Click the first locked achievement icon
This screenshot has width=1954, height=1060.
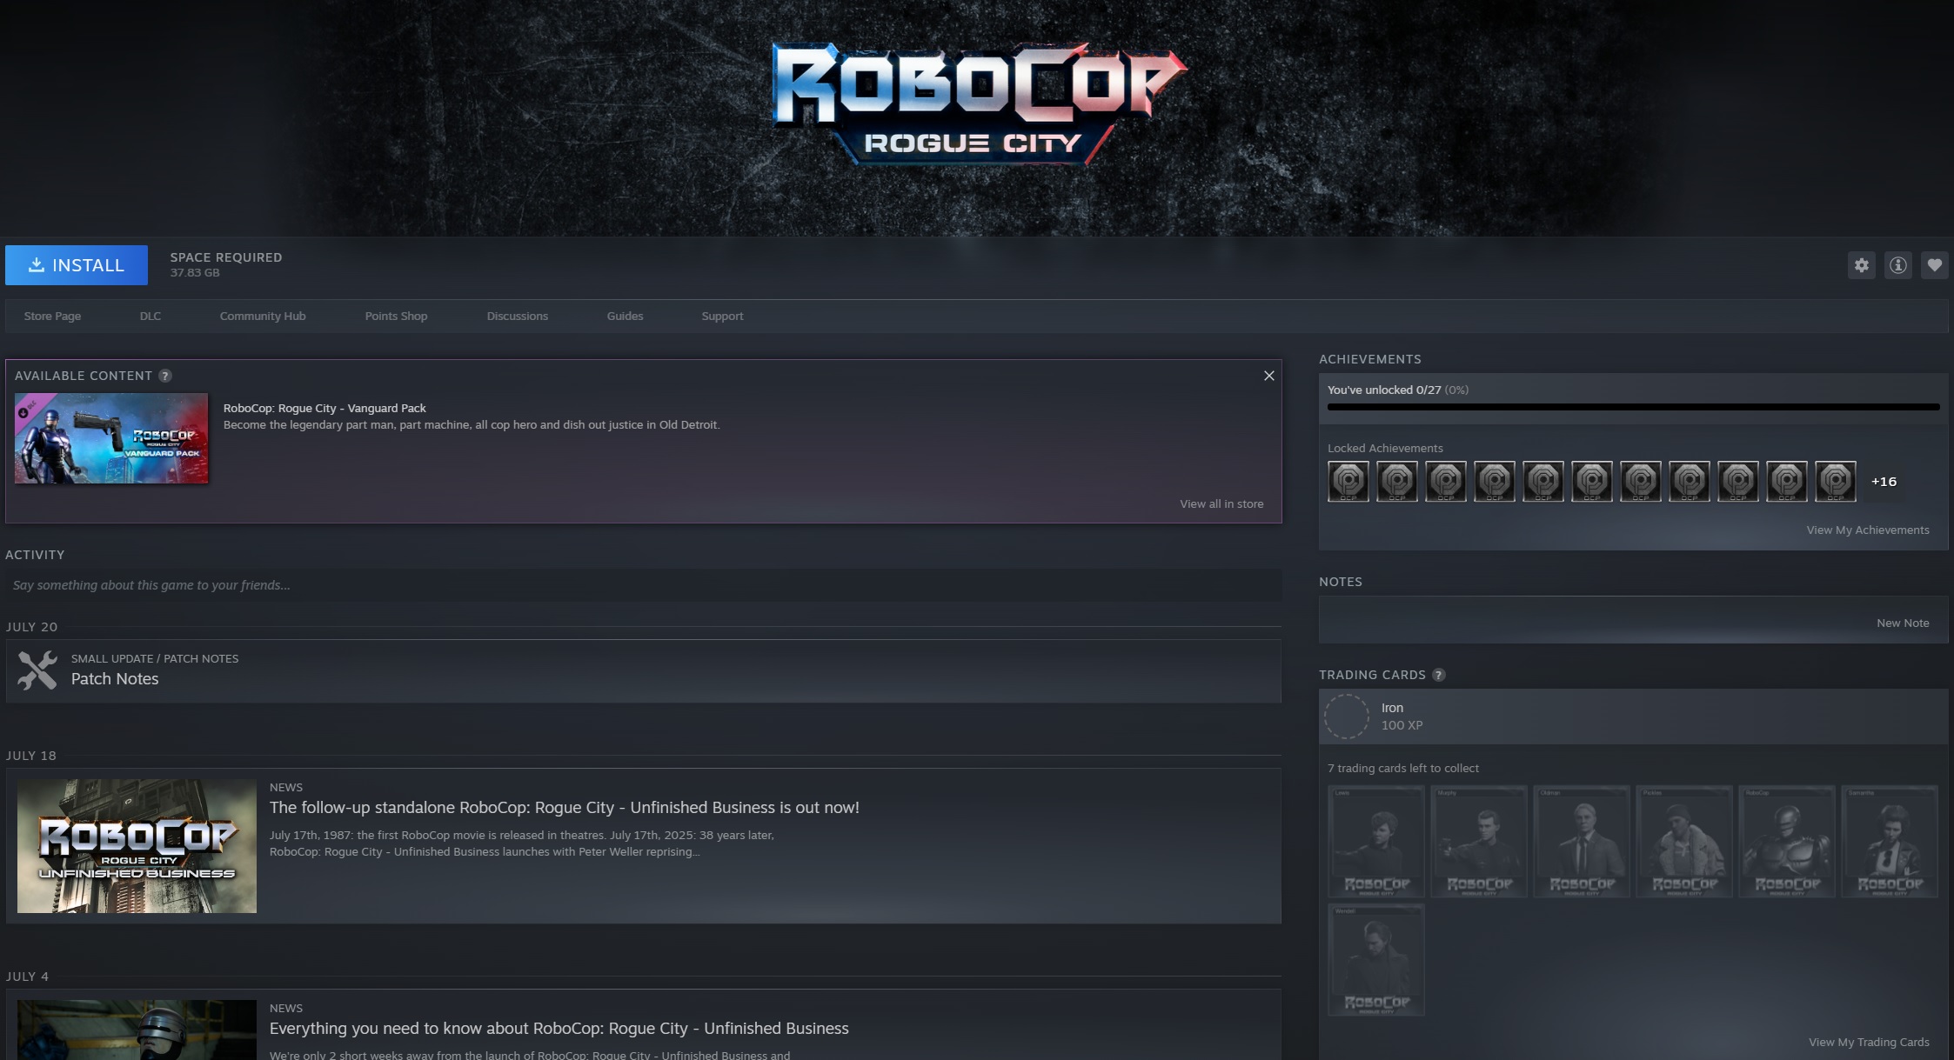(x=1348, y=482)
